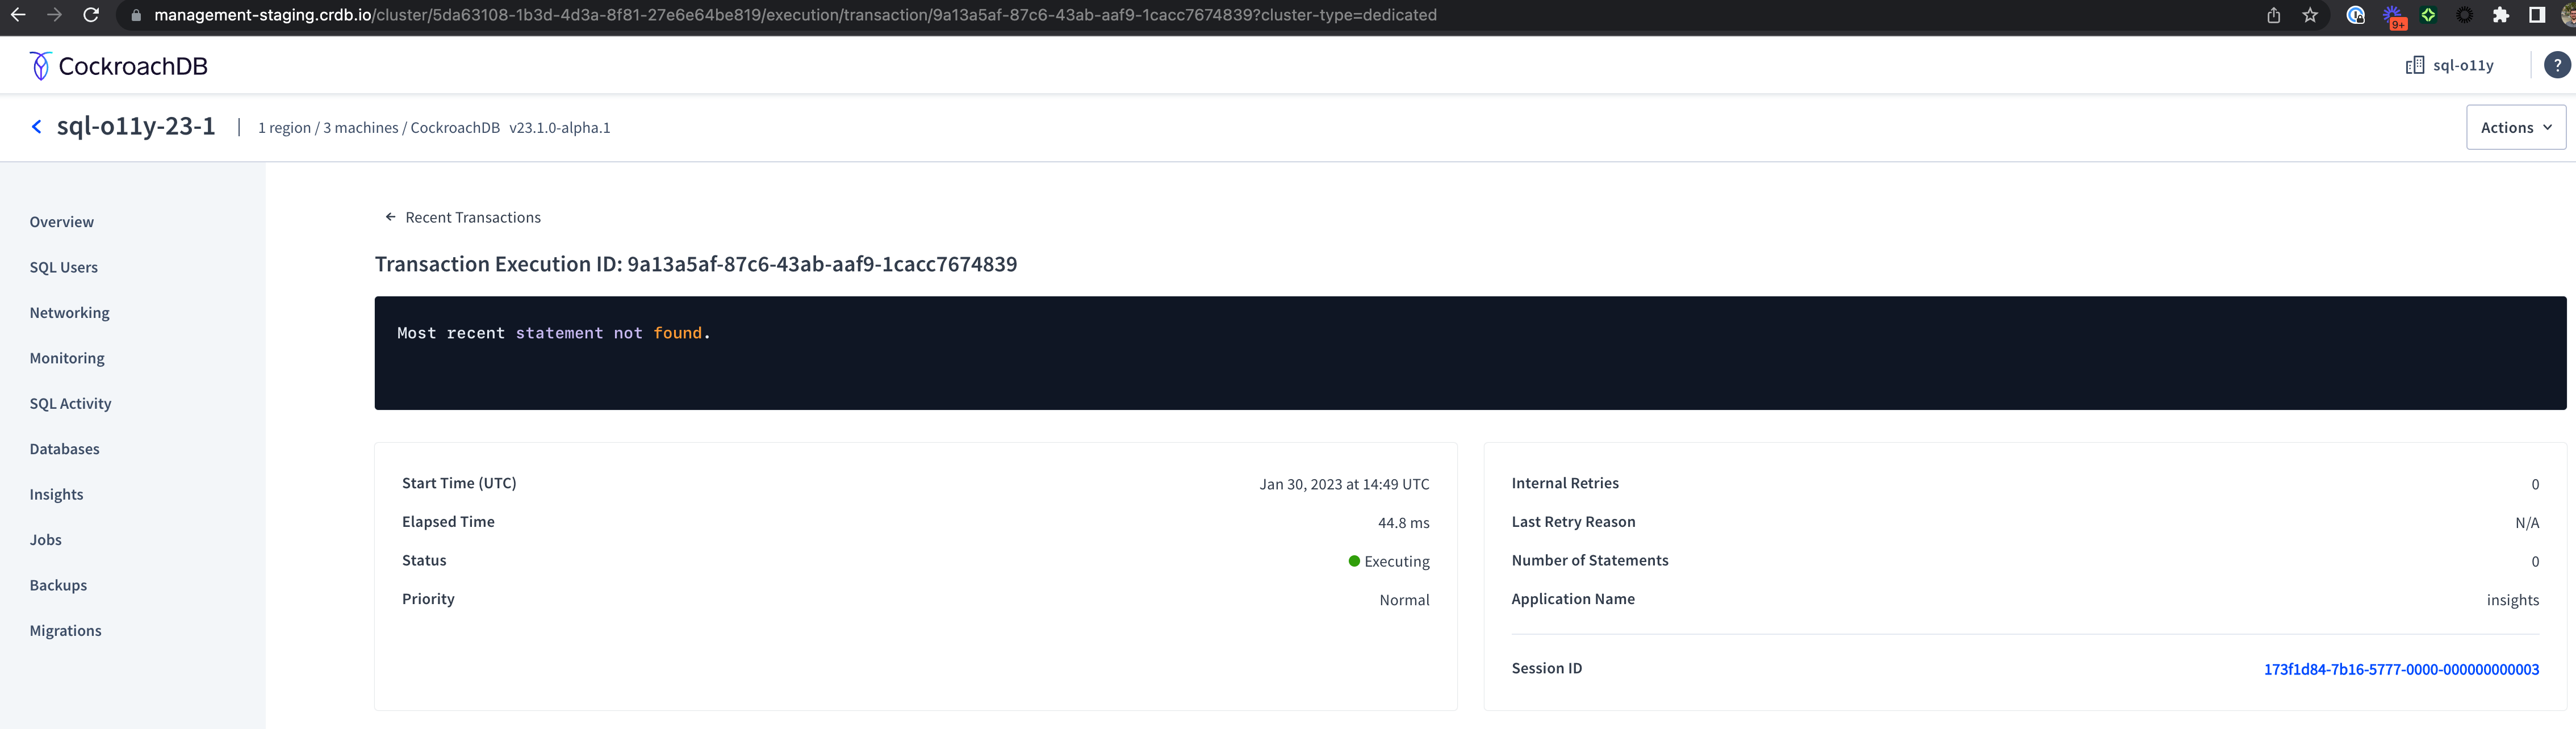Open SQL Users in the sidebar
Screen dimensions: 2576x729
(64, 267)
